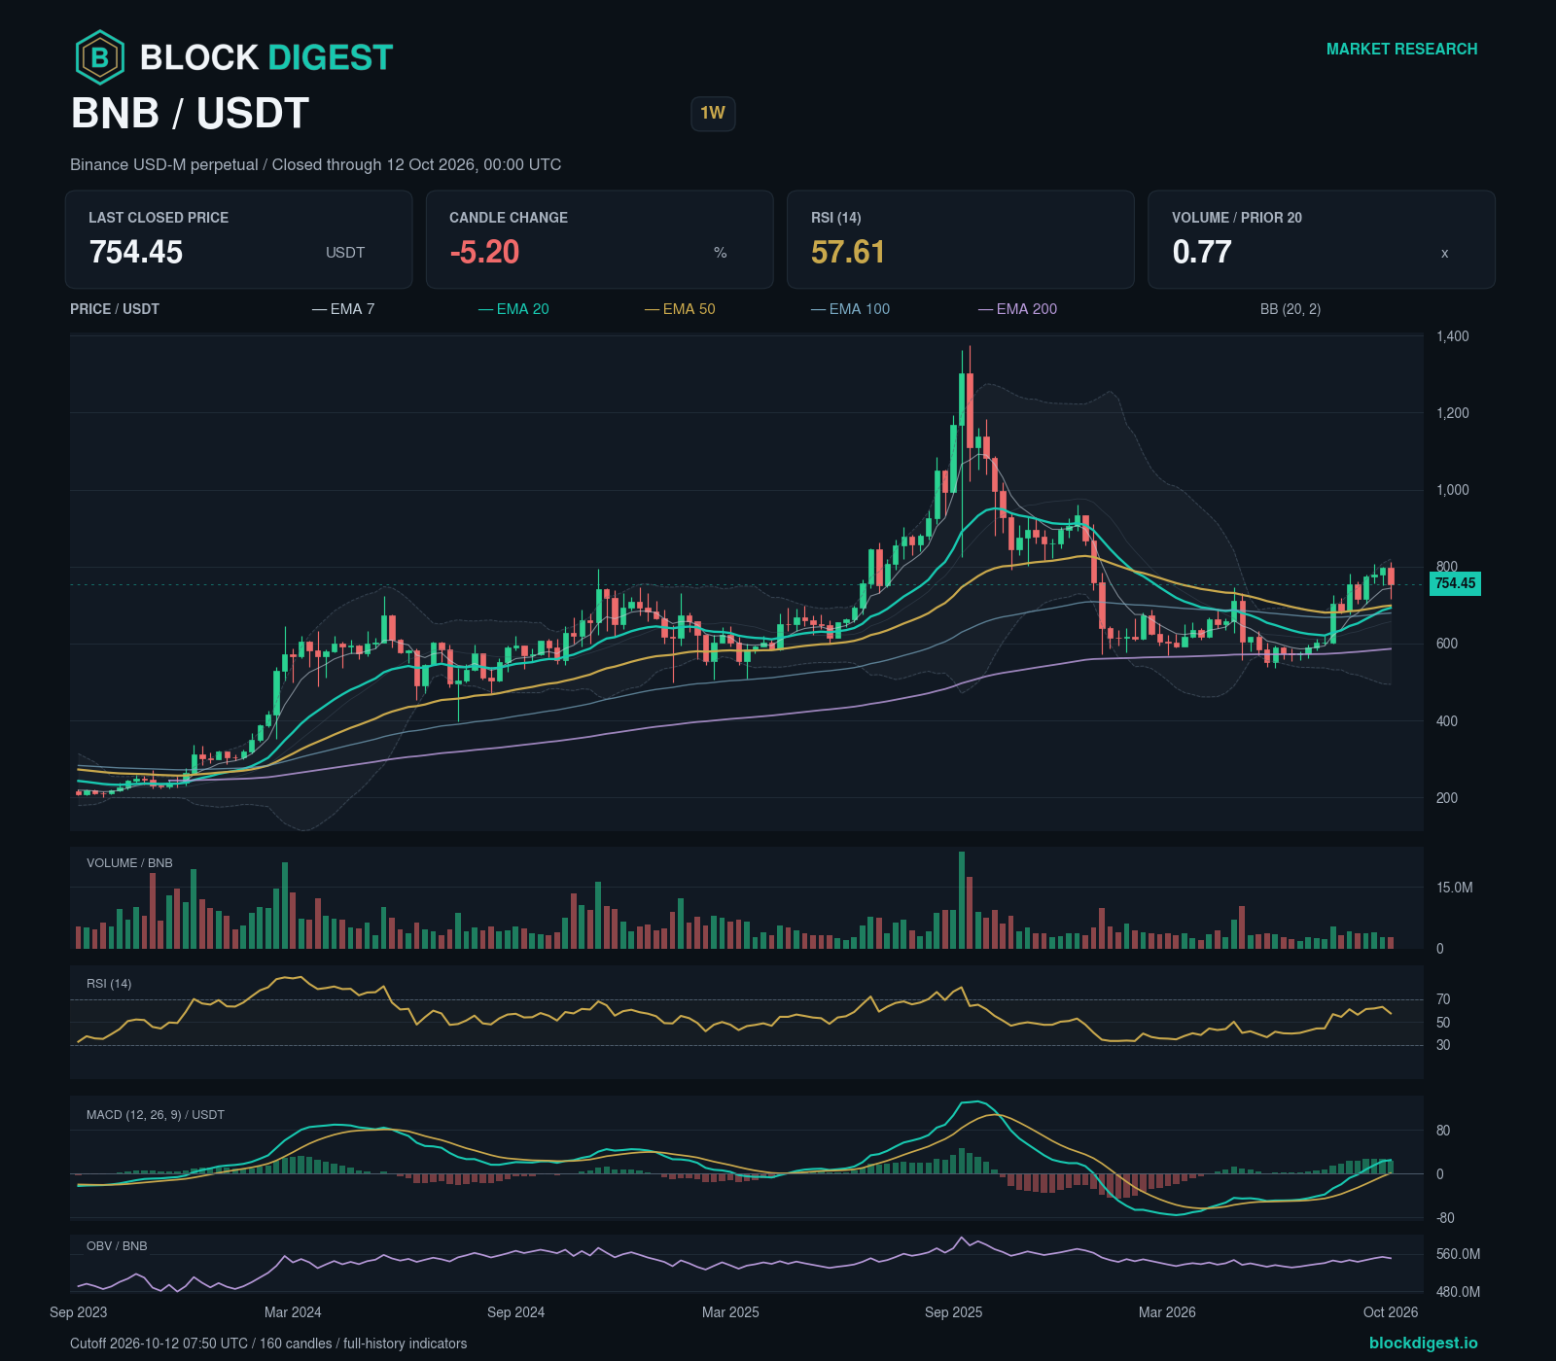Click the Mar 2025 date axis label
Screen dimensions: 1556x1361
(x=730, y=1312)
